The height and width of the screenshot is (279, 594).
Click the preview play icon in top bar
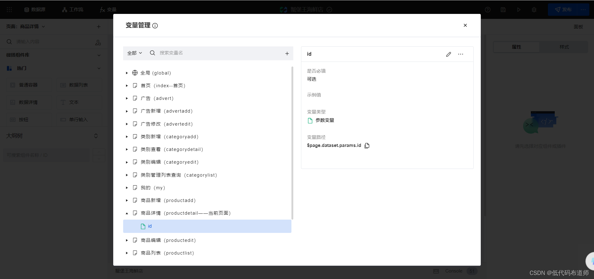[x=519, y=10]
